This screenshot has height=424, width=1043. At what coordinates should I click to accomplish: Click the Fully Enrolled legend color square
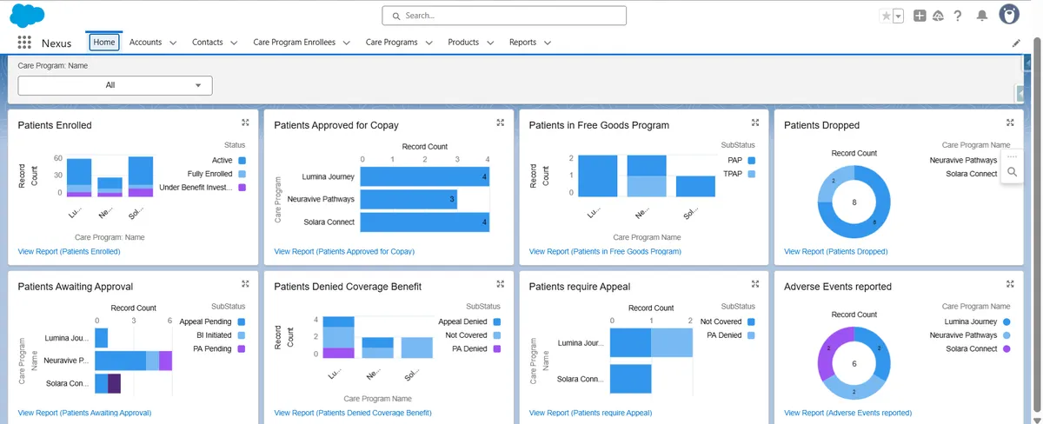(242, 174)
